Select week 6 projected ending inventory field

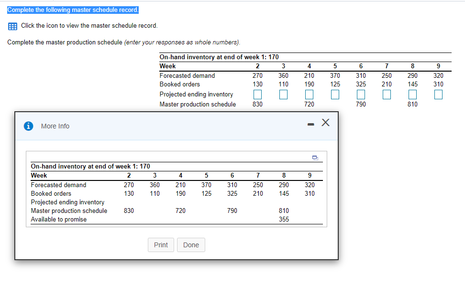tap(361, 95)
